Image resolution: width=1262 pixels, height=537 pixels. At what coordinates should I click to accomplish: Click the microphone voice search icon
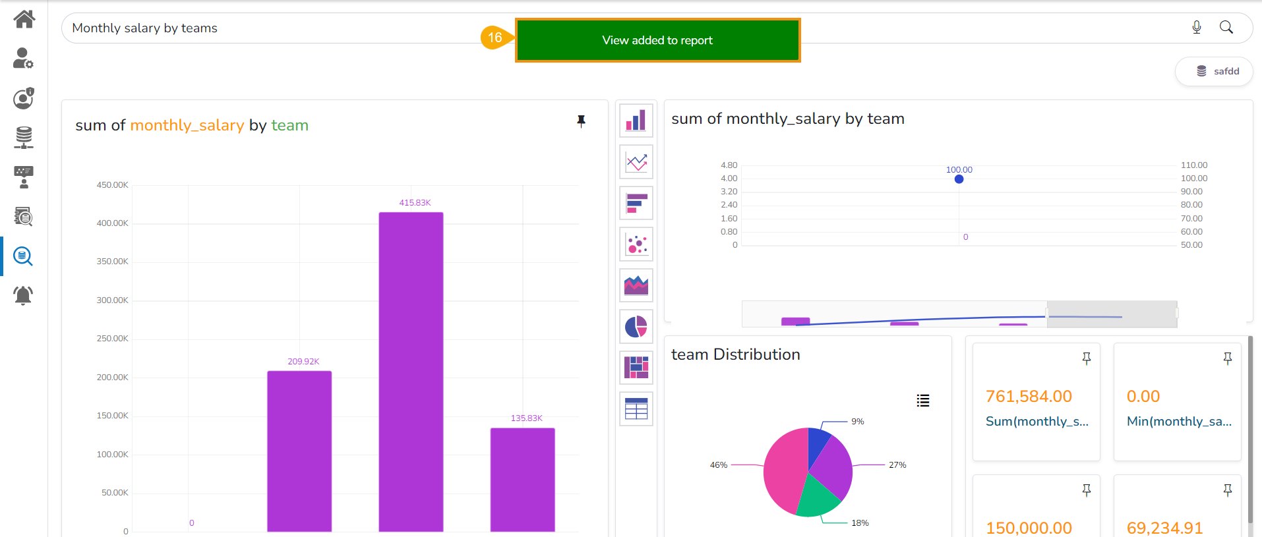[1196, 28]
